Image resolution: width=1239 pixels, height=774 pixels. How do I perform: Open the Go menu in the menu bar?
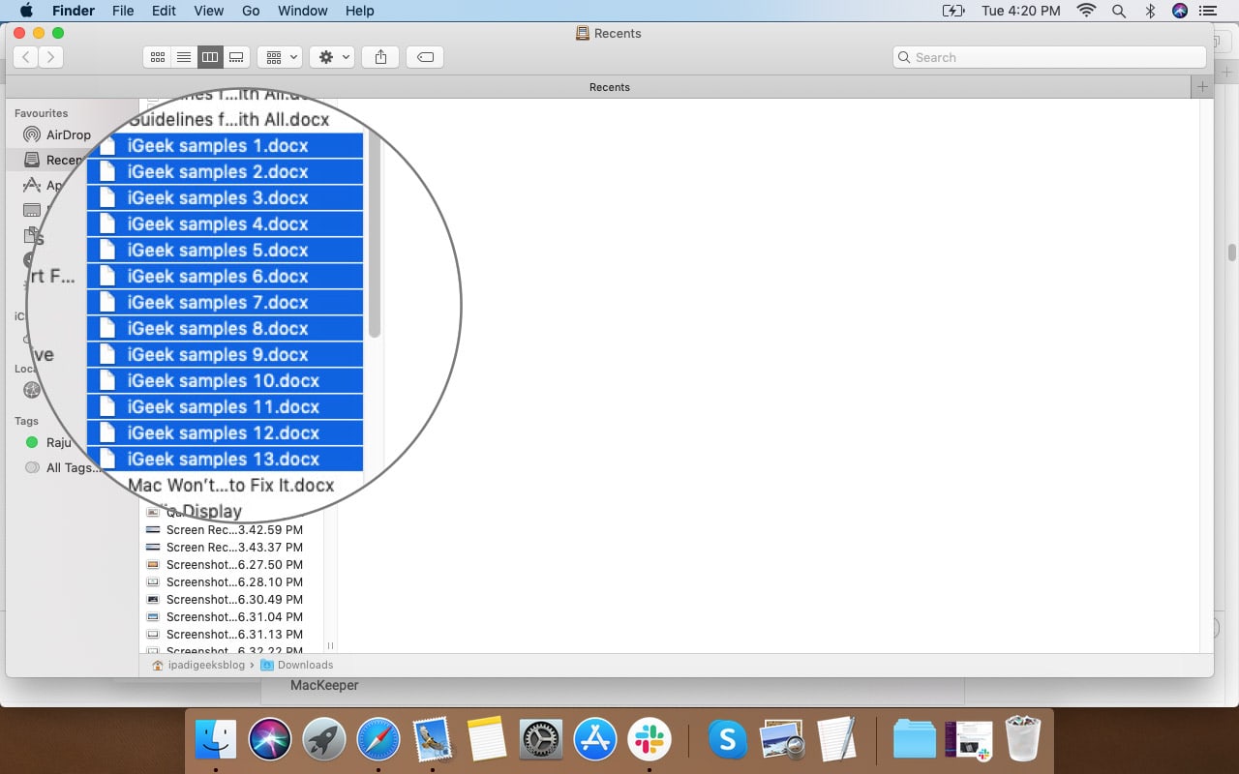pos(251,11)
